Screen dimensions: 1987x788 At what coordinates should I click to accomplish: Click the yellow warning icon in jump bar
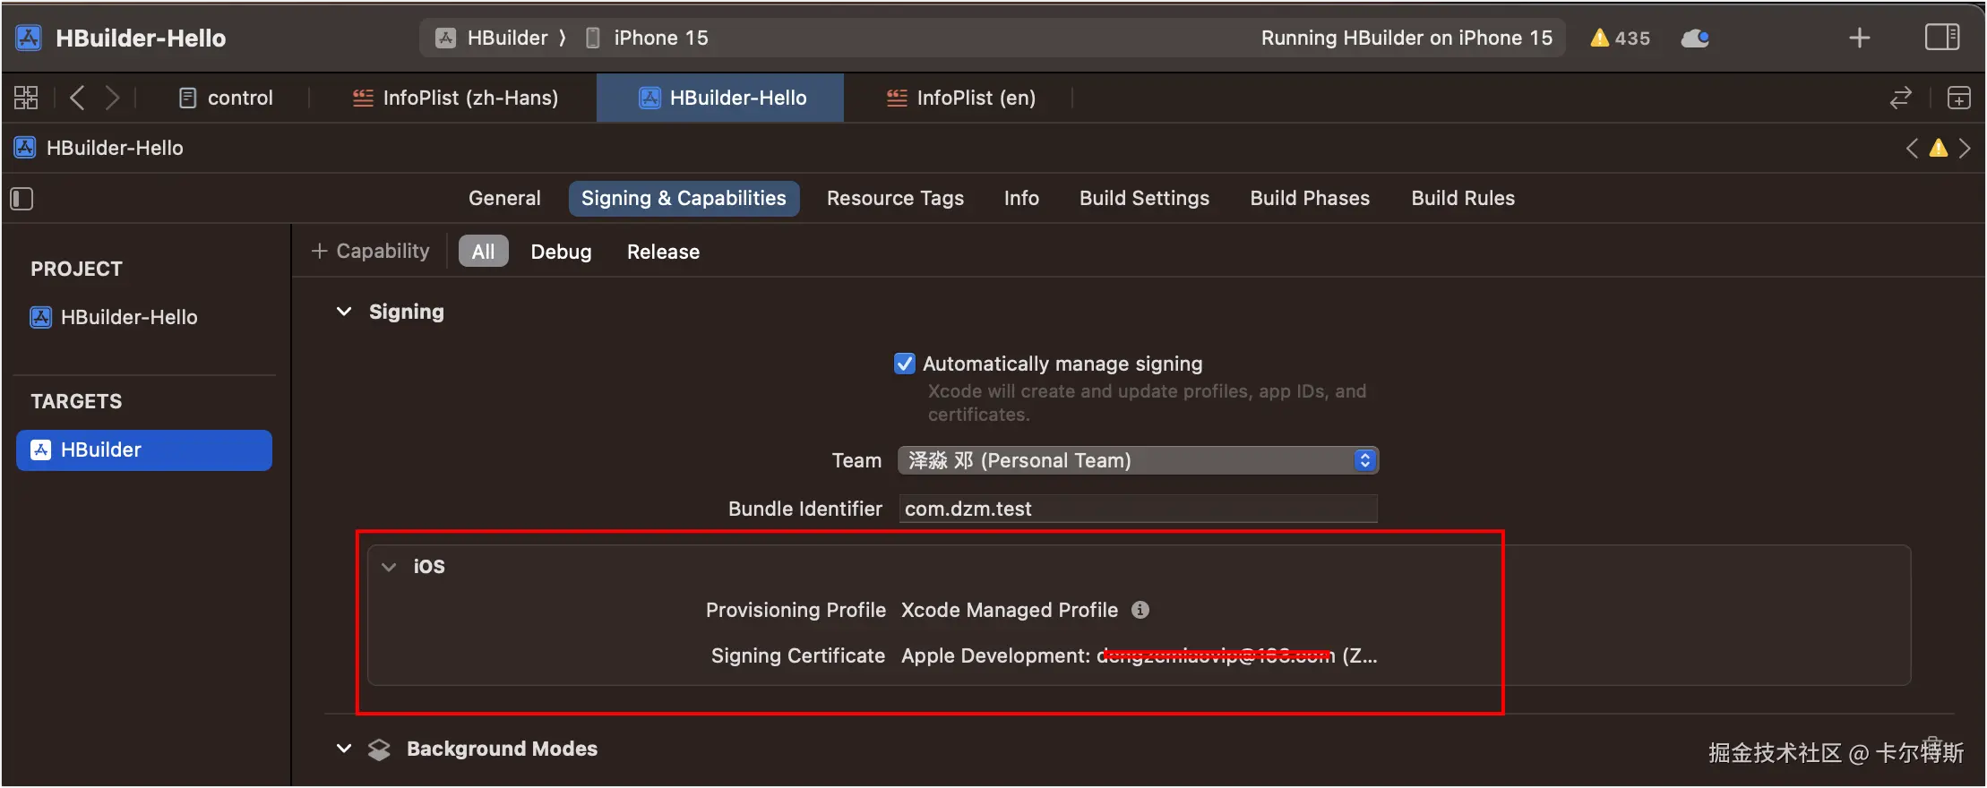click(x=1938, y=148)
